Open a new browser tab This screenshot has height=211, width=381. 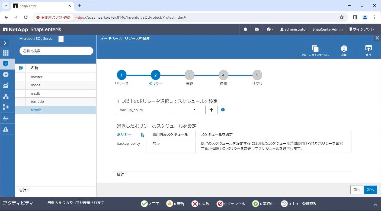[x=79, y=6]
